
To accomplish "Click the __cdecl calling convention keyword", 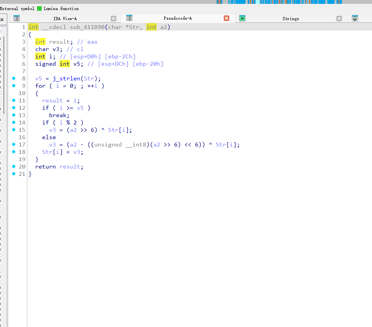I will 54,27.
